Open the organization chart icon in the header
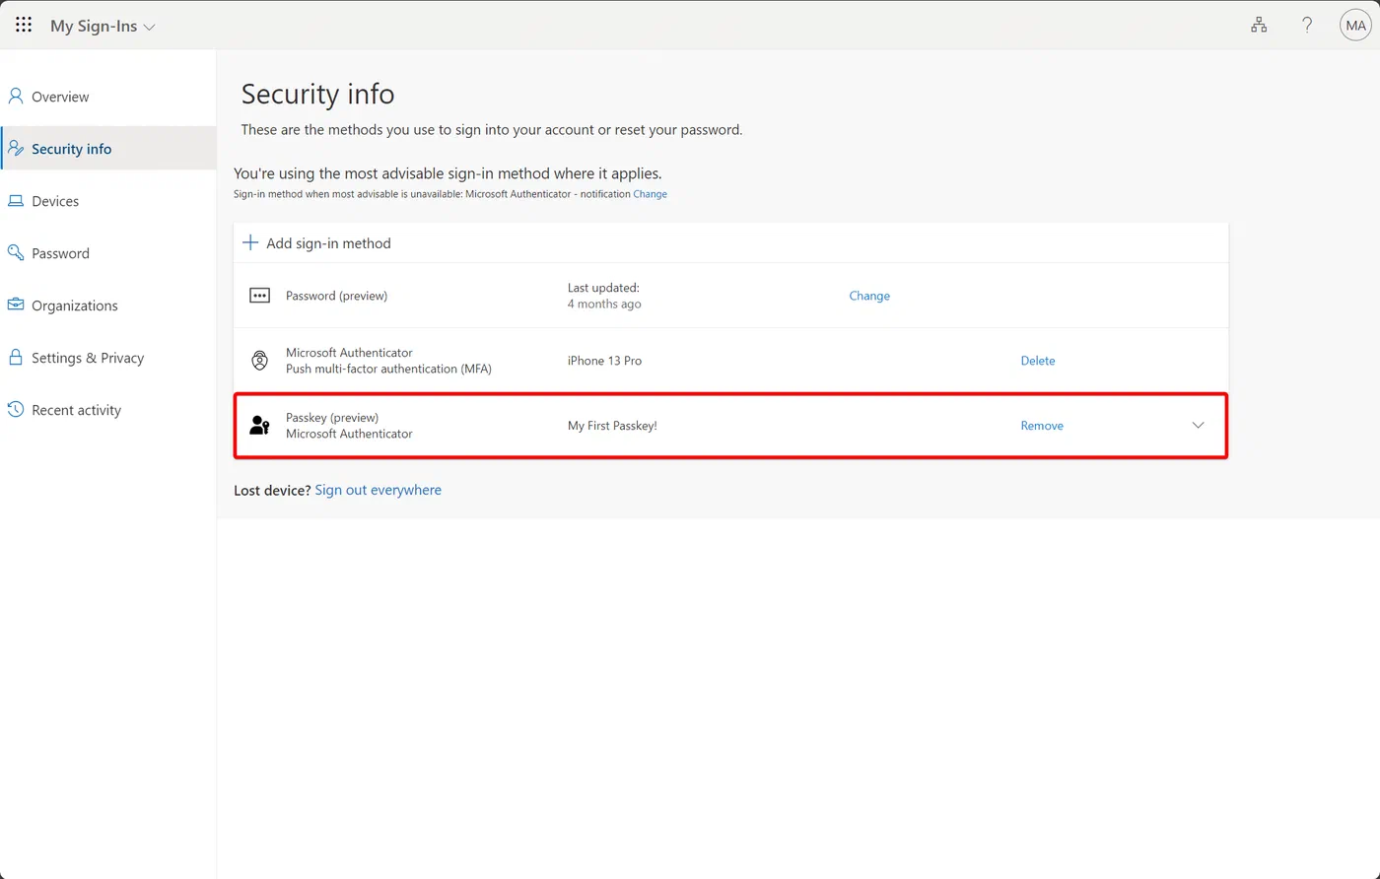 pyautogui.click(x=1259, y=26)
